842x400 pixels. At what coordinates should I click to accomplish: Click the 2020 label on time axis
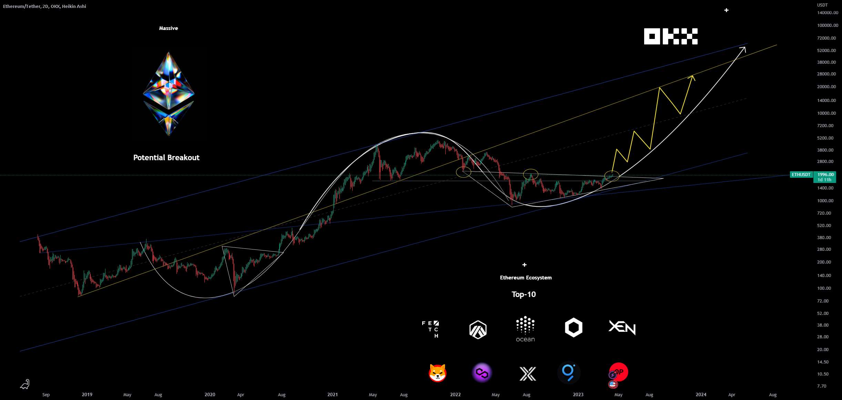coord(210,395)
